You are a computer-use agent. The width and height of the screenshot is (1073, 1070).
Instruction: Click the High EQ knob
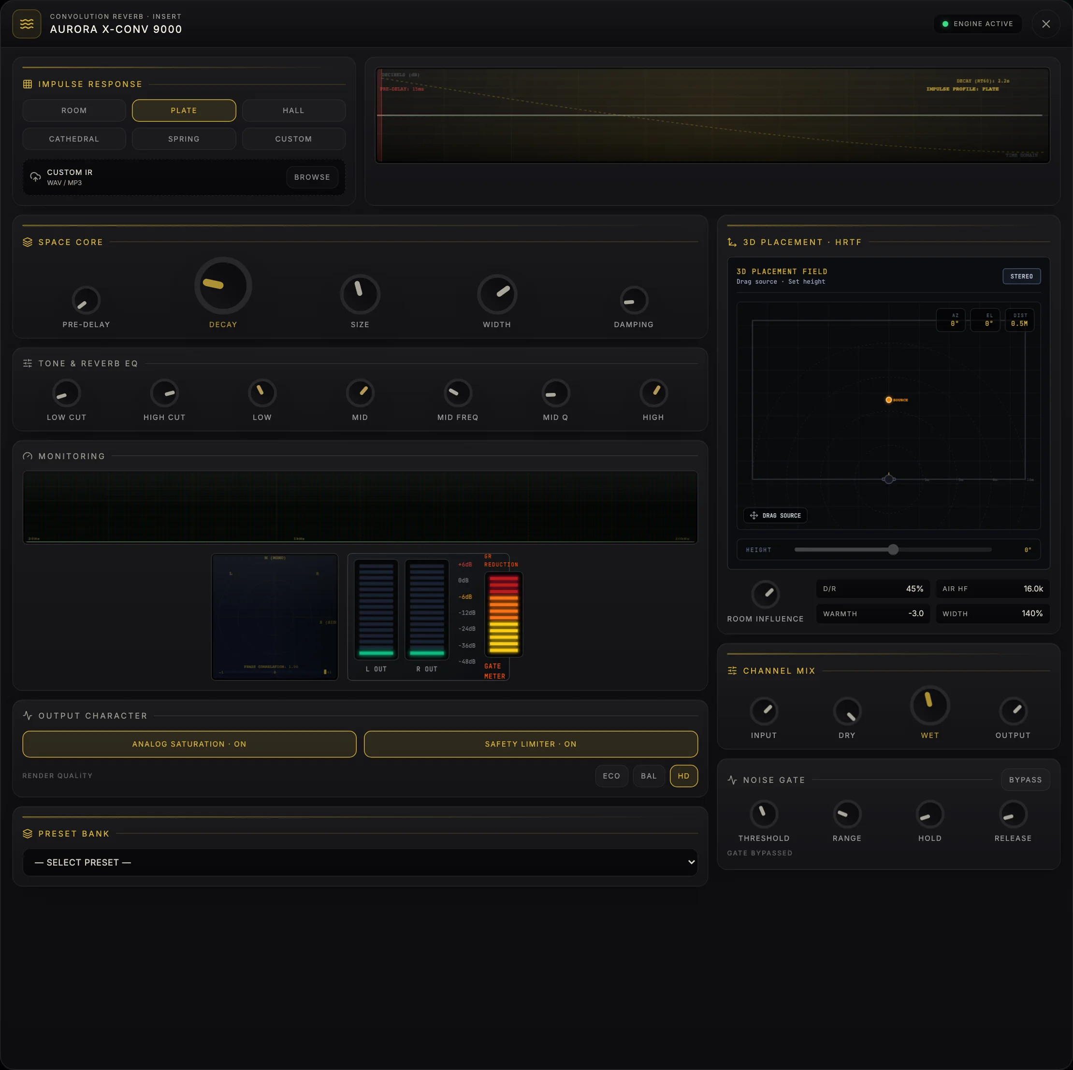pyautogui.click(x=653, y=393)
